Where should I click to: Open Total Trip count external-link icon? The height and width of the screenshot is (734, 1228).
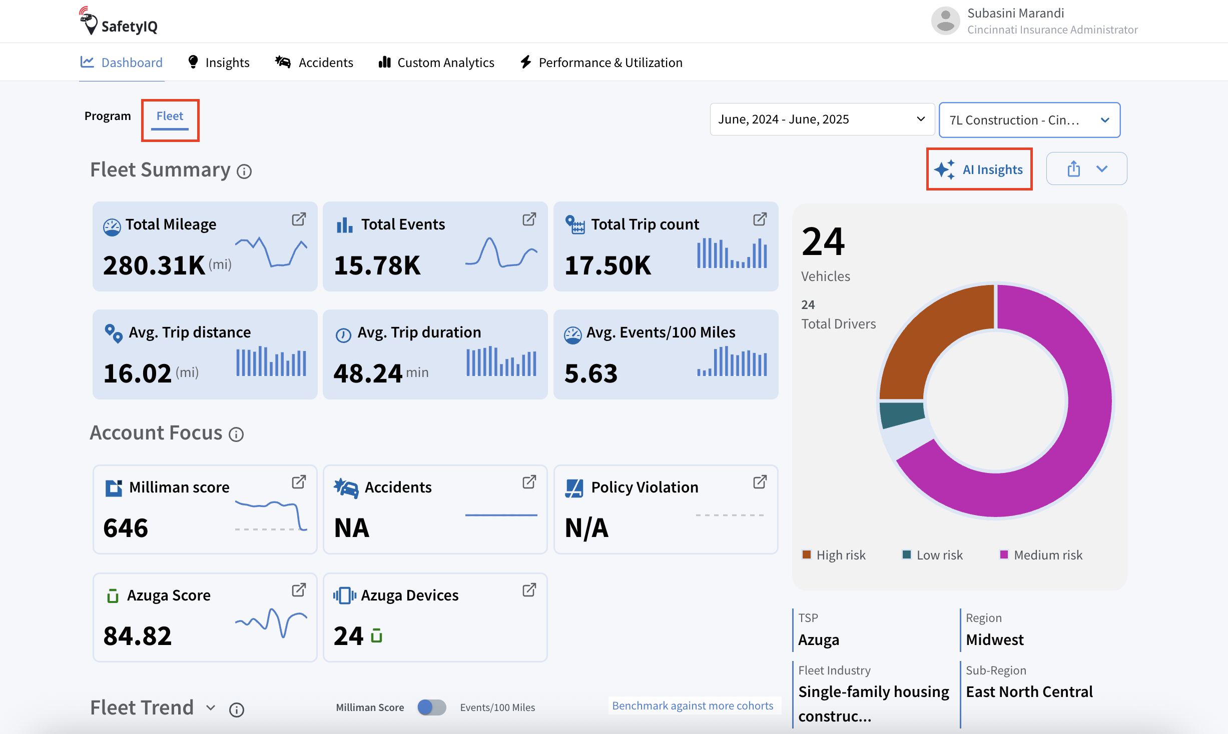click(760, 219)
